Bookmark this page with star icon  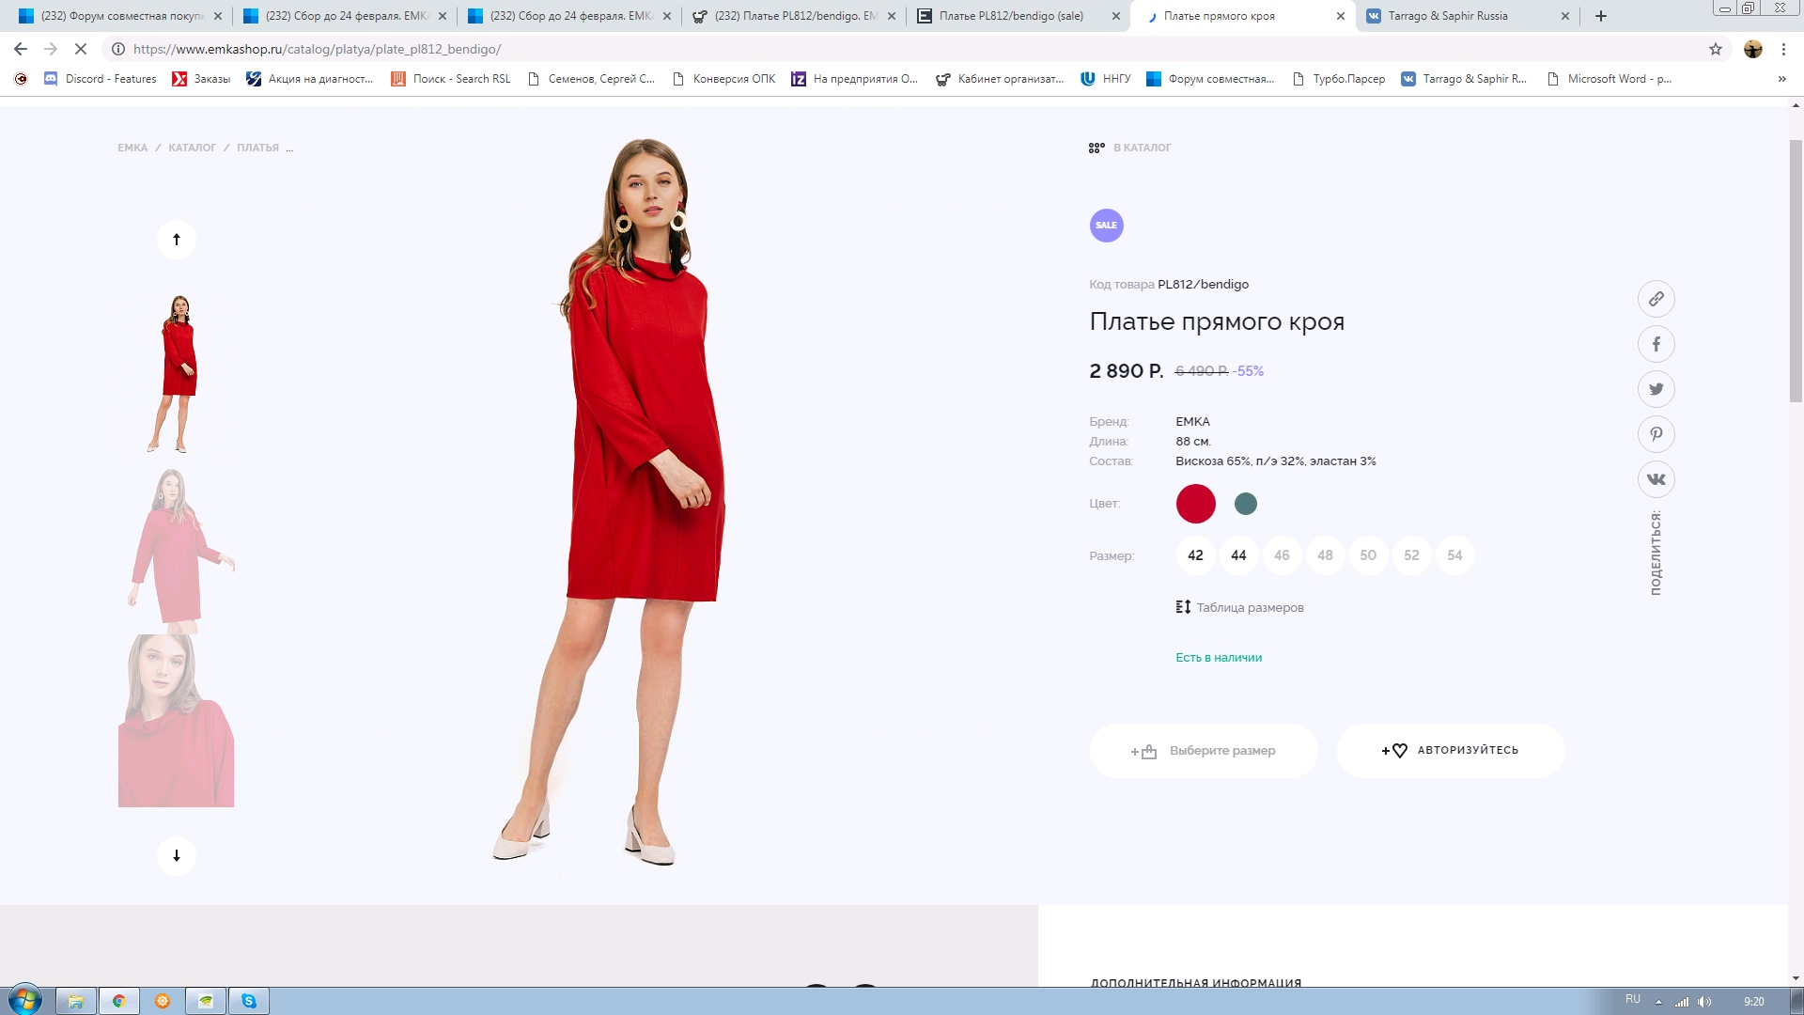(x=1715, y=49)
